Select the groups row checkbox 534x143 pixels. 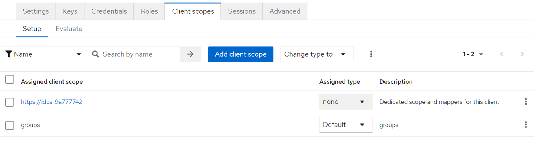(10, 125)
